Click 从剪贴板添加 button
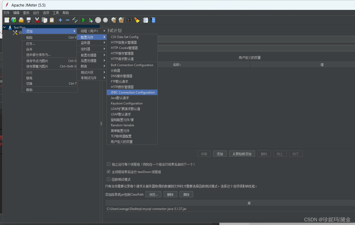This screenshot has height=225, width=355. [242, 154]
